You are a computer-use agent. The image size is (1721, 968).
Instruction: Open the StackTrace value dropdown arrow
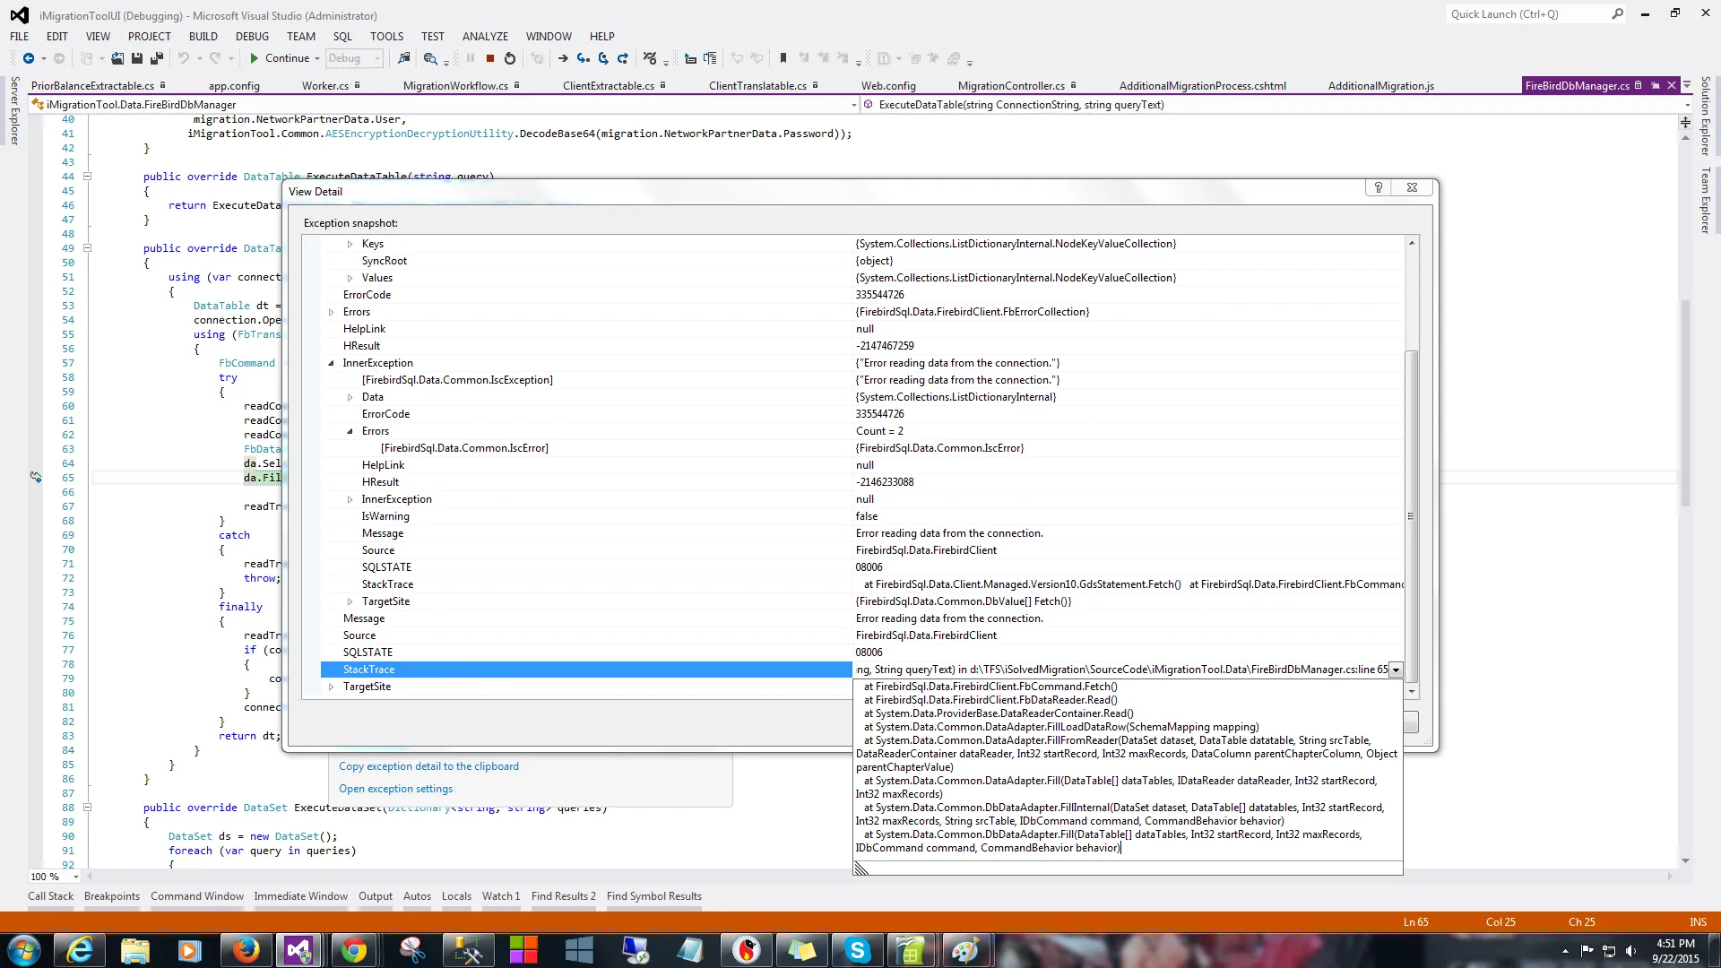1396,670
